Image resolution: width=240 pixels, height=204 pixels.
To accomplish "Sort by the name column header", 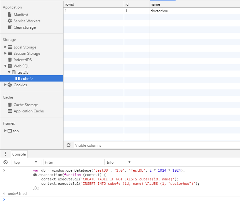I will tap(195, 4).
